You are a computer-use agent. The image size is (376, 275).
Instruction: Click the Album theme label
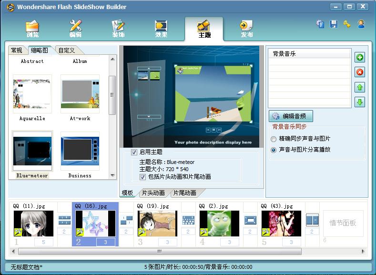(80, 61)
